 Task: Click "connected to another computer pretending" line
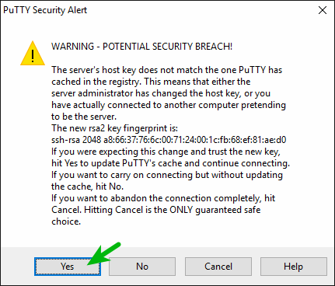(x=169, y=105)
